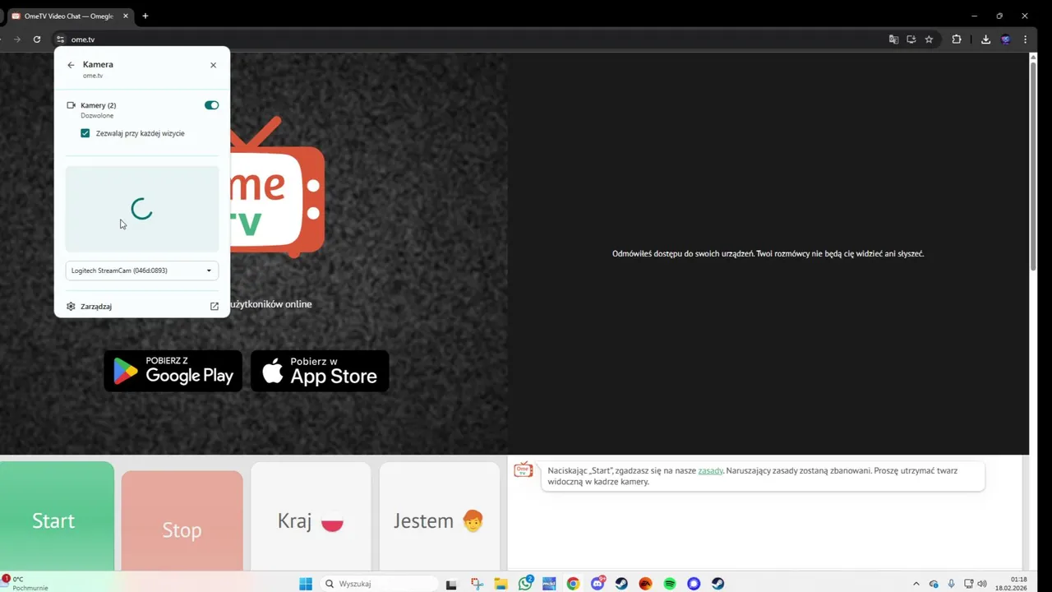Open the weather widget showing 0°C
Viewport: 1052px width, 592px height.
(25, 584)
